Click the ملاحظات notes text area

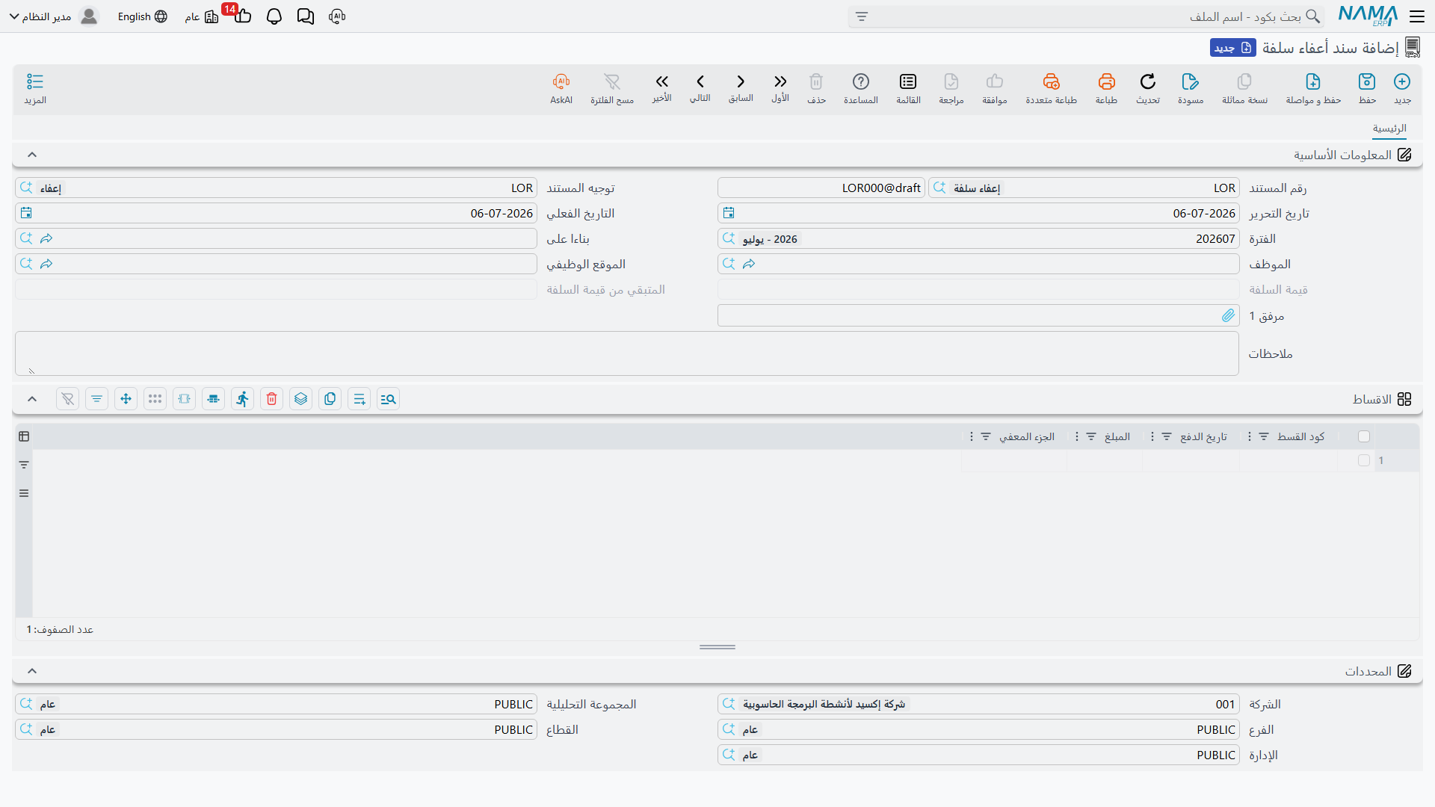click(x=627, y=353)
